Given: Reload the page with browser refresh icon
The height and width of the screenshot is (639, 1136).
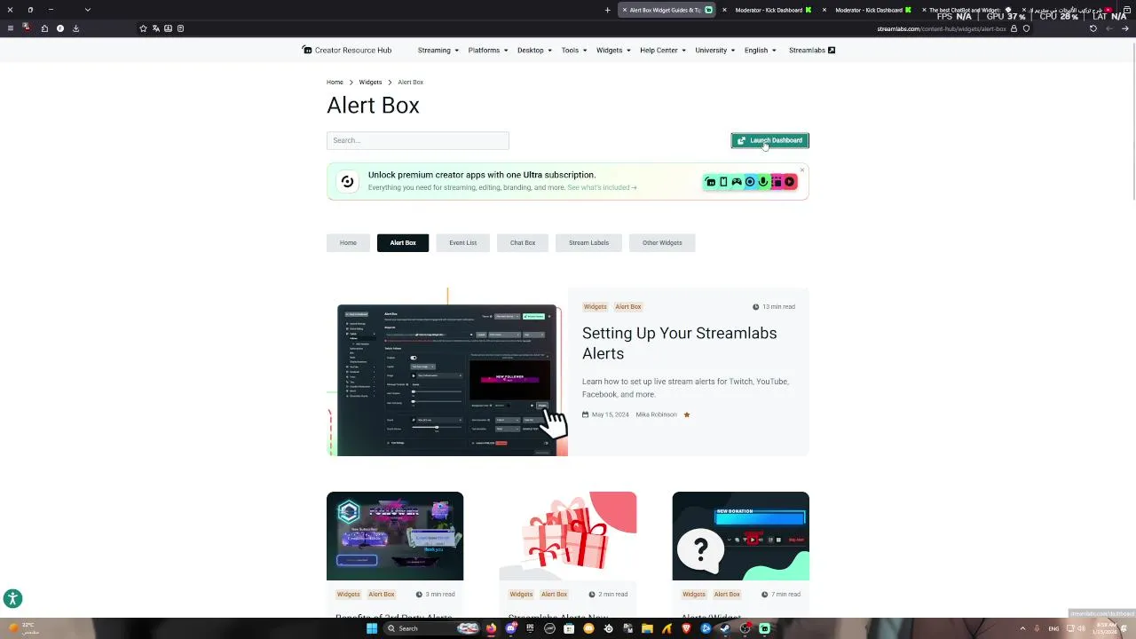Looking at the screenshot, I should click(x=1093, y=28).
